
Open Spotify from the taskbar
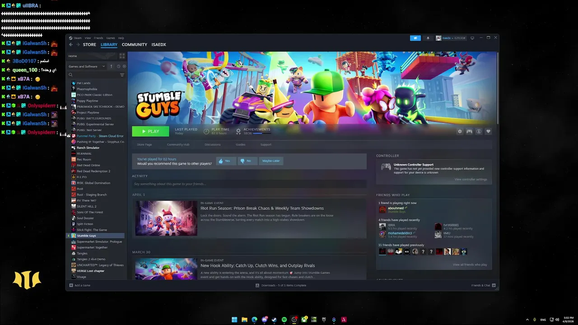pyautogui.click(x=284, y=320)
